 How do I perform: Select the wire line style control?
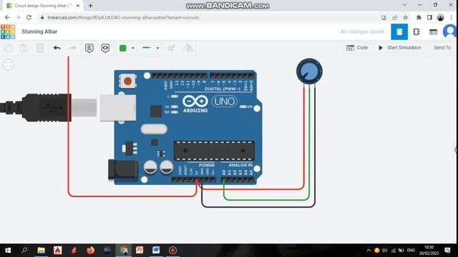click(x=147, y=48)
